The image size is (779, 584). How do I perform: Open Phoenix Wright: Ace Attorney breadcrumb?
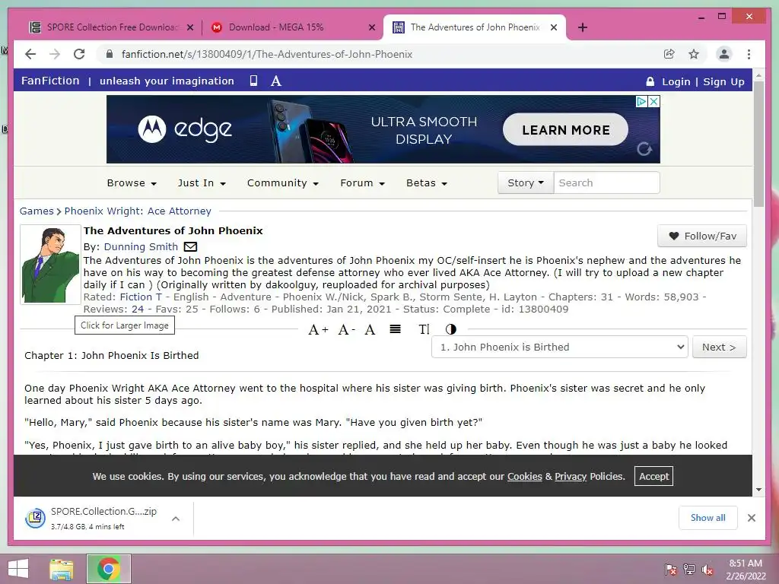point(138,211)
